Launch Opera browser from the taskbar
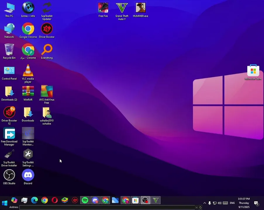 click(x=55, y=200)
